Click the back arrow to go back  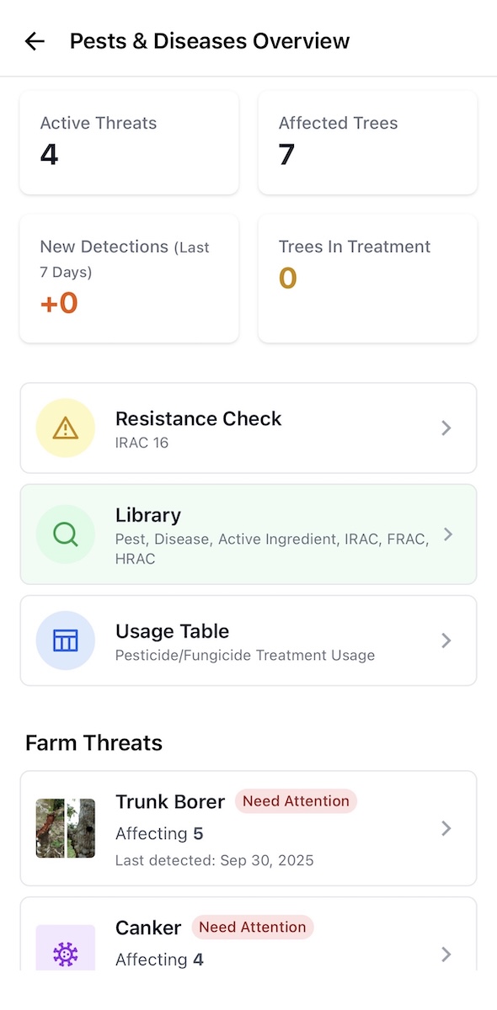click(34, 40)
